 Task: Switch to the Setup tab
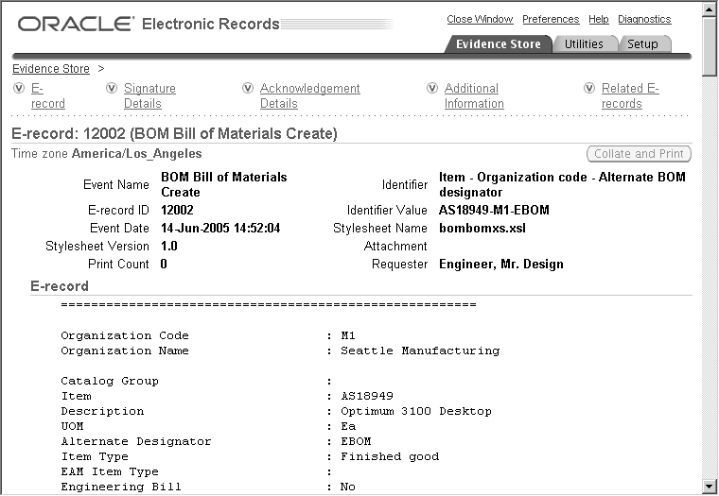coord(642,44)
